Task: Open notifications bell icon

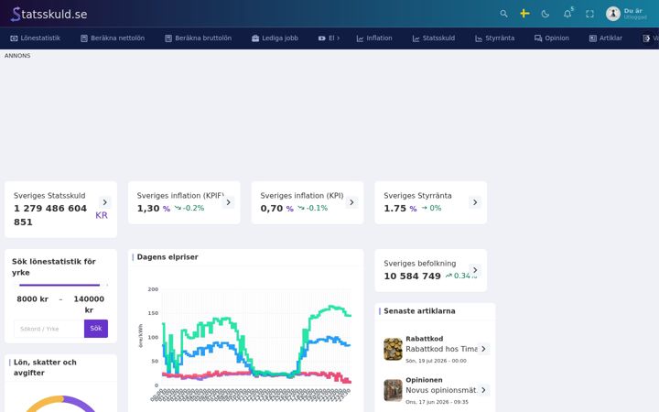Action: point(567,14)
